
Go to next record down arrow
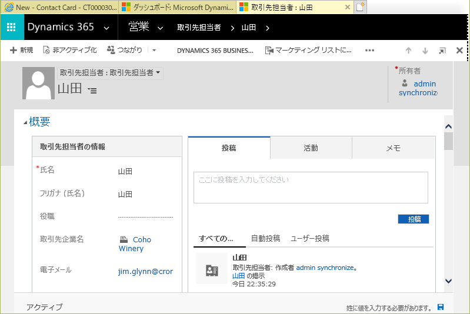[x=425, y=51]
